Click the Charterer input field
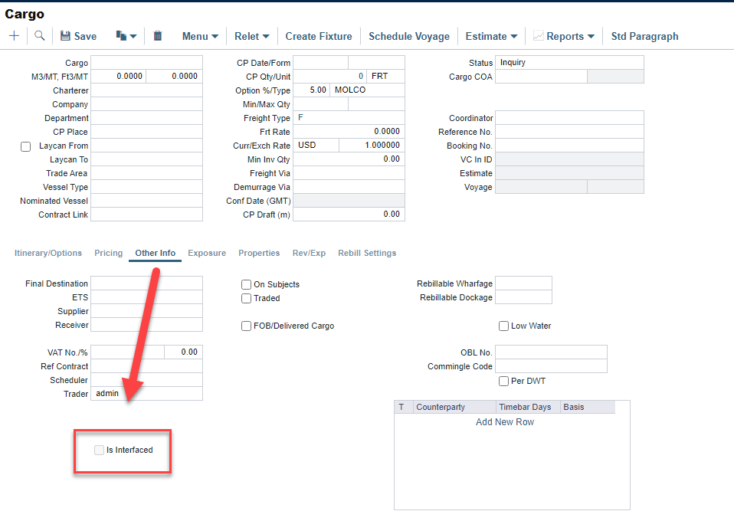Image resolution: width=734 pixels, height=521 pixels. pyautogui.click(x=146, y=90)
